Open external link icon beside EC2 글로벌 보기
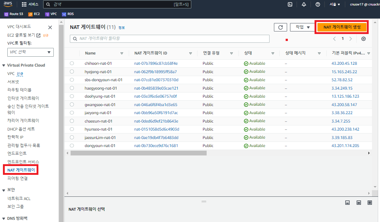The image size is (380, 222). click(38, 35)
